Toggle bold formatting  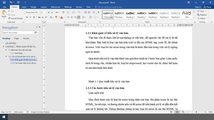point(27,17)
